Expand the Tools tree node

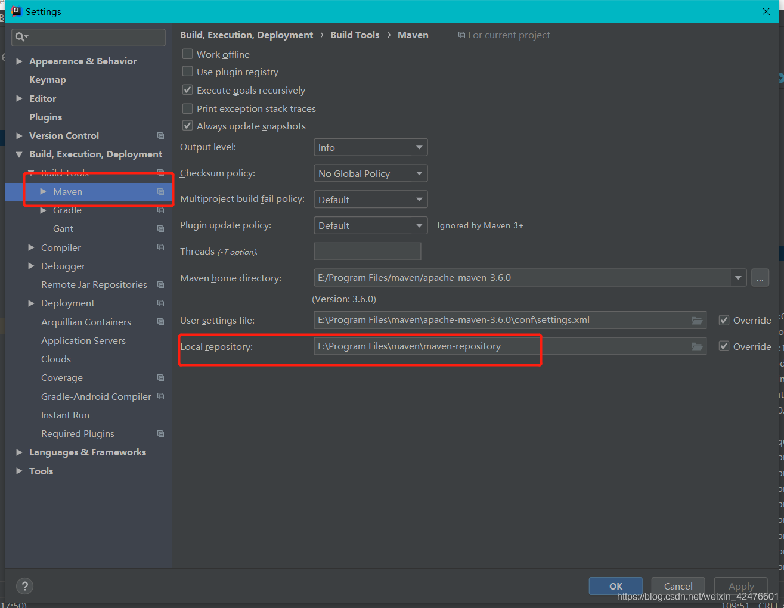click(19, 471)
